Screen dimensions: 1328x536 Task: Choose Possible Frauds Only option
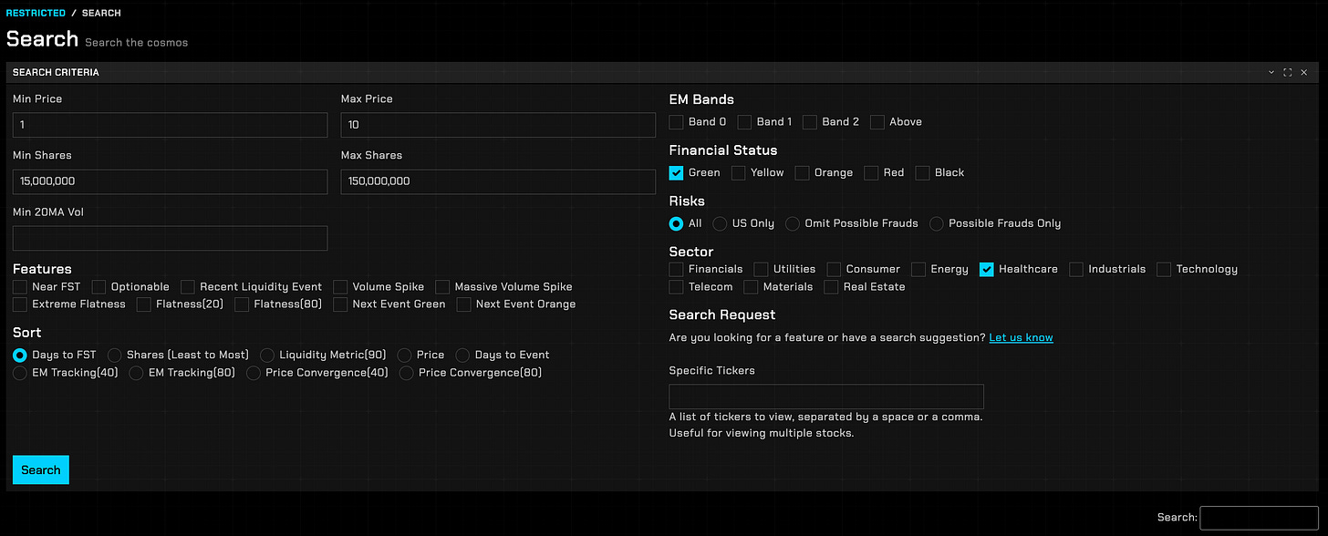point(937,224)
